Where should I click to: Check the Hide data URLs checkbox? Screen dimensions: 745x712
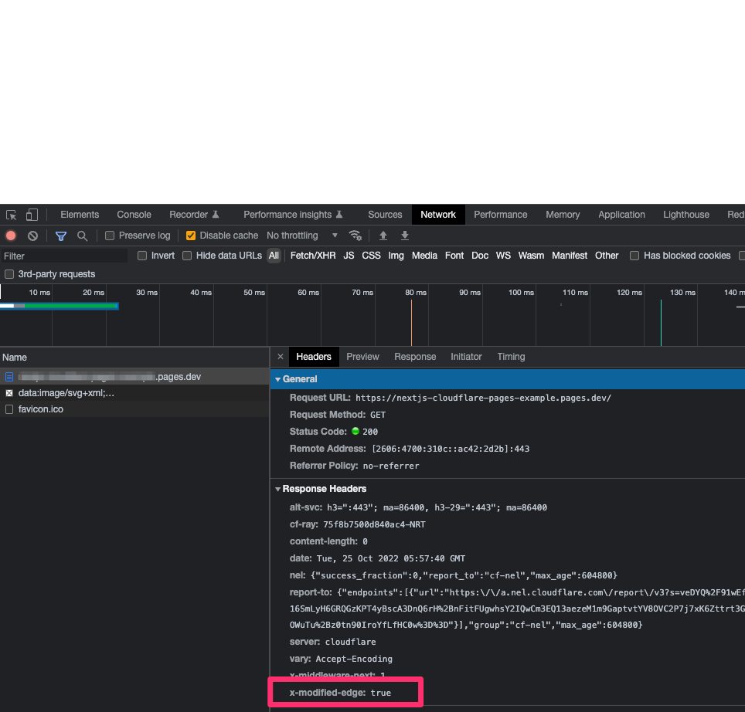point(186,255)
